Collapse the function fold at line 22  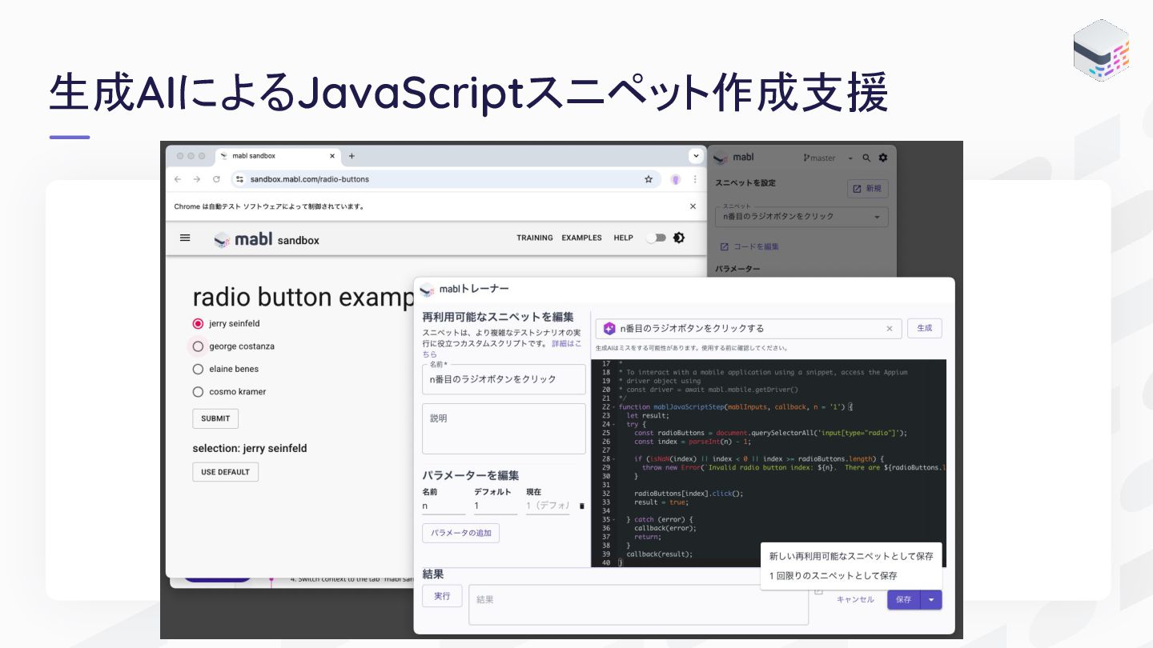614,407
